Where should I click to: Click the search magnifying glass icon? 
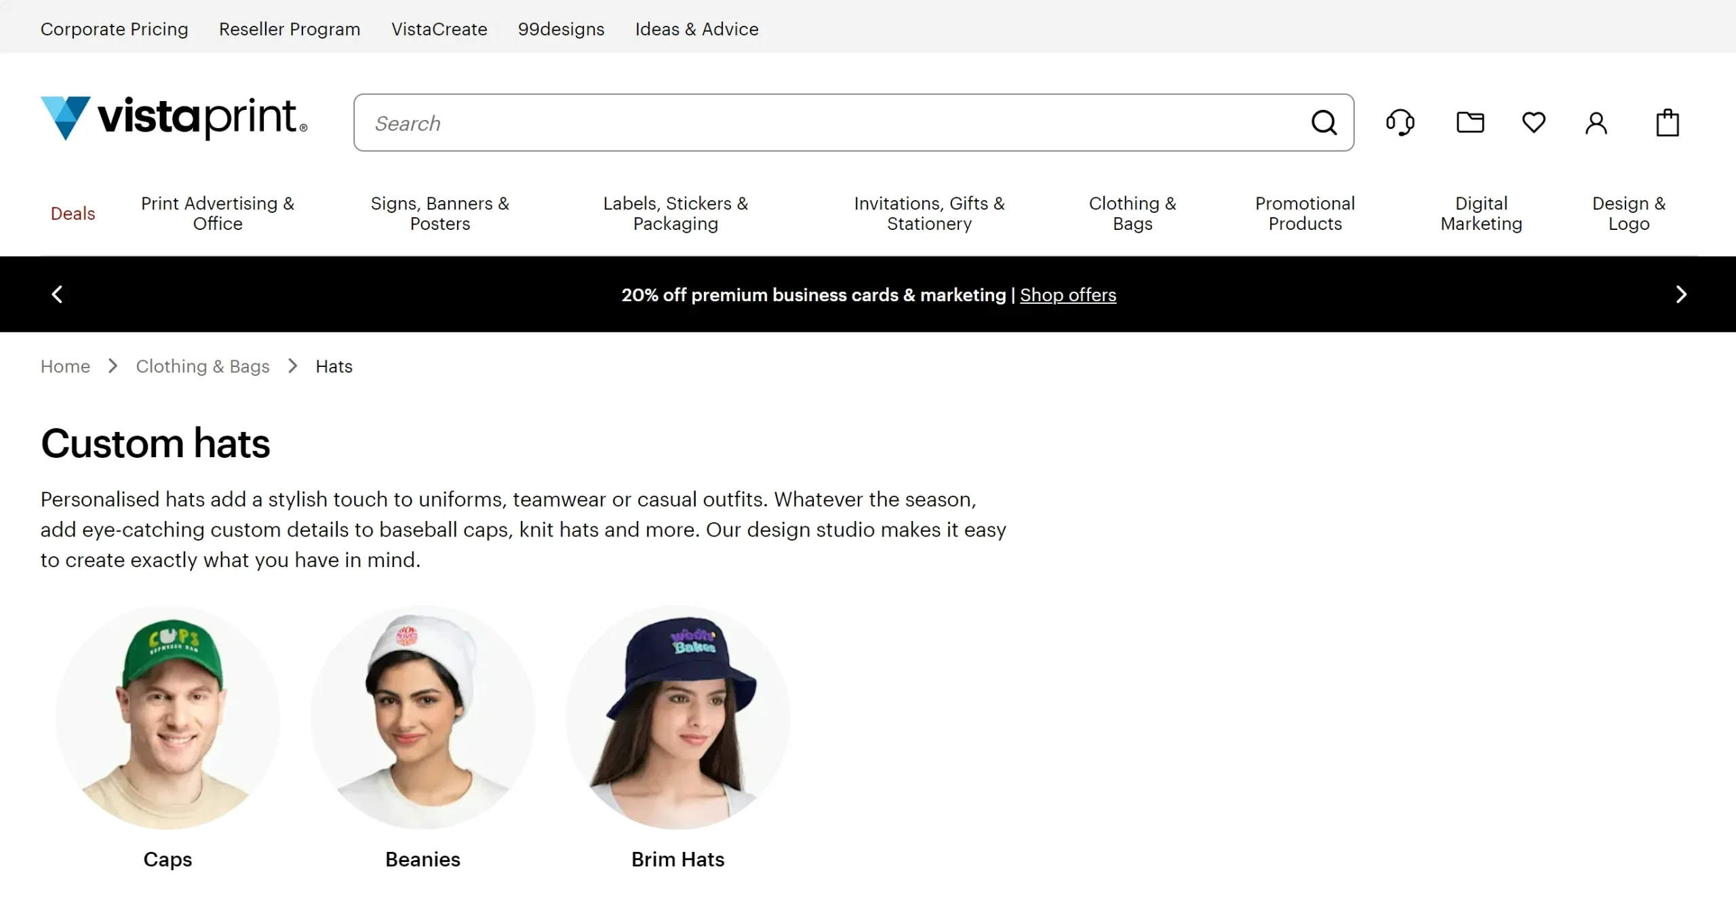click(x=1324, y=122)
